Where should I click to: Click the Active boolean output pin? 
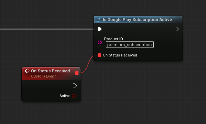coord(74,96)
